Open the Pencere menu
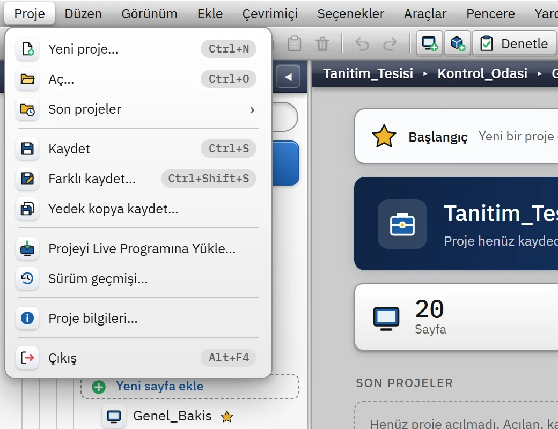The height and width of the screenshot is (429, 558). pos(490,14)
